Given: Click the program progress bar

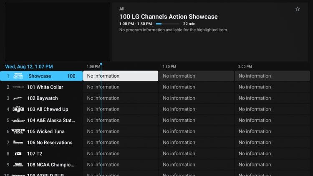Looking at the screenshot, I should click(x=167, y=24).
